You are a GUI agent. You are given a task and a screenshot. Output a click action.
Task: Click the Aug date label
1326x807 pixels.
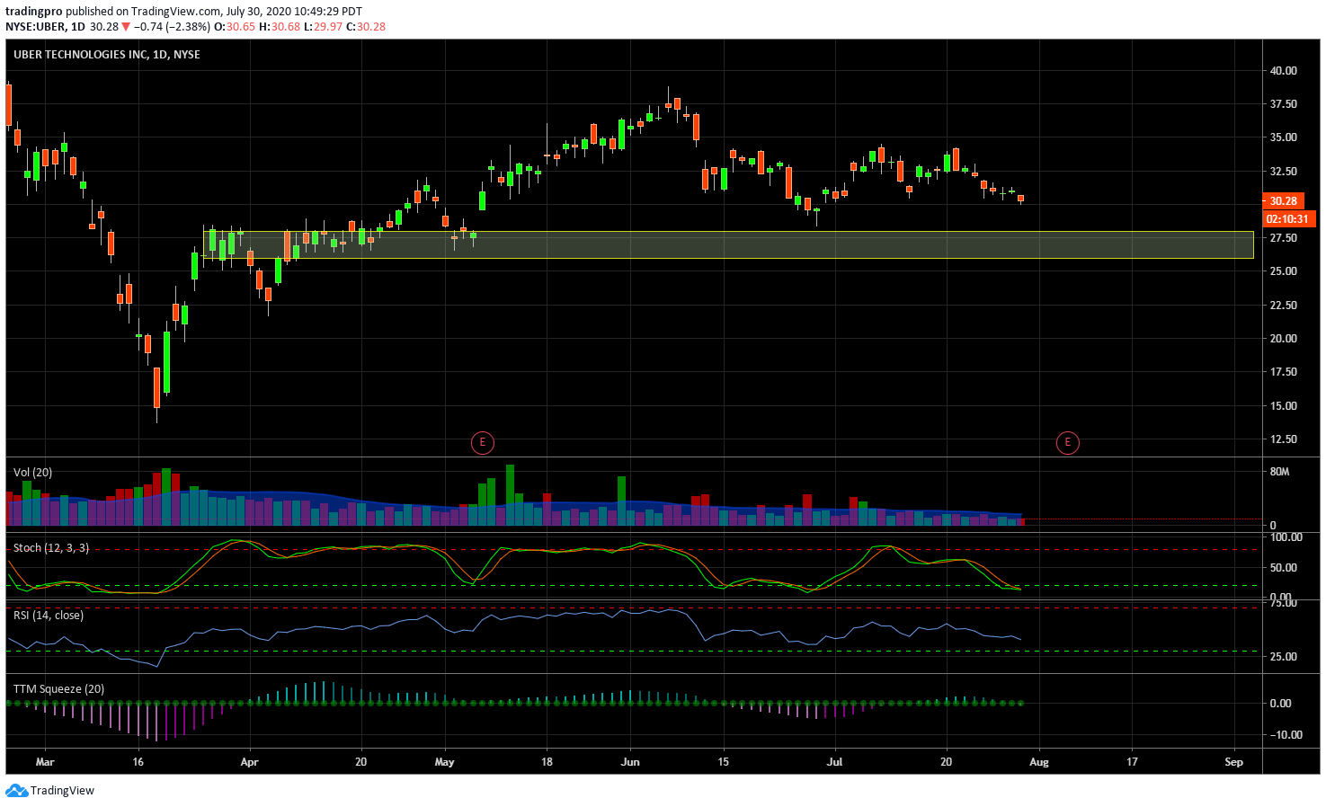(1039, 762)
